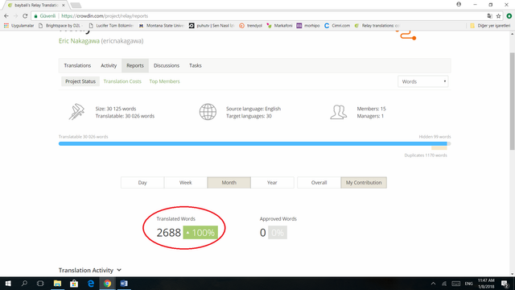The height and width of the screenshot is (290, 515).
Task: Switch to the Translations tab
Action: (77, 65)
